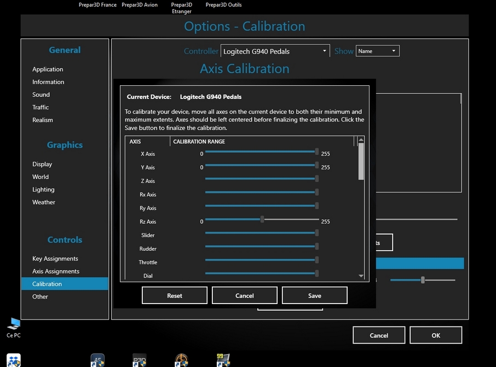This screenshot has width=496, height=367.
Task: Open the round compass shortcut icon
Action: pyautogui.click(x=182, y=360)
